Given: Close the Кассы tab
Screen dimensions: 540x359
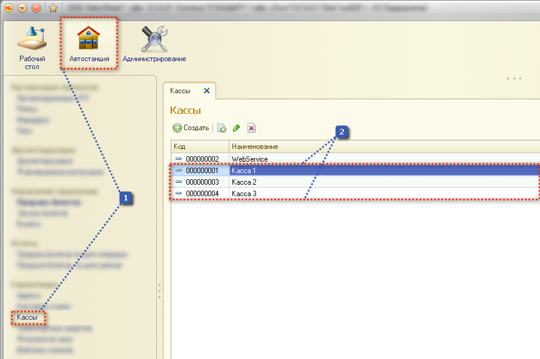Looking at the screenshot, I should (206, 91).
